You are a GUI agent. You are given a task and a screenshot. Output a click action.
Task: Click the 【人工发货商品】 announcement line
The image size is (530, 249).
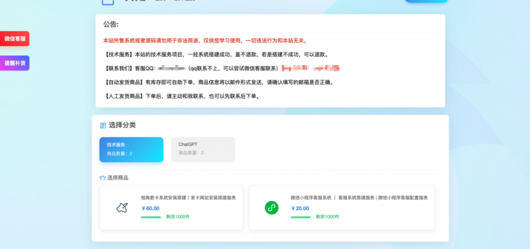[x=183, y=96]
